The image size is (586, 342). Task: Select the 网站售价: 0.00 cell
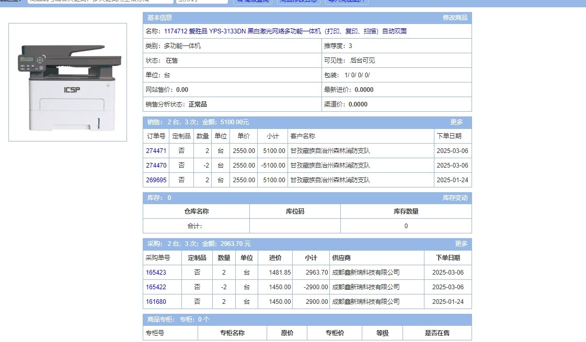pos(232,90)
